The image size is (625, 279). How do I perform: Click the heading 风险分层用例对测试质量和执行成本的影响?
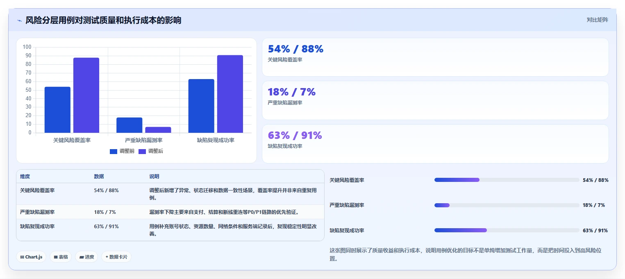tap(103, 20)
